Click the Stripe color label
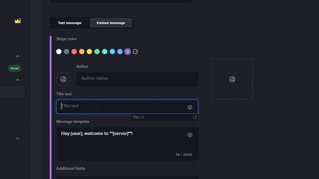The width and height of the screenshot is (319, 179). pyautogui.click(x=66, y=39)
